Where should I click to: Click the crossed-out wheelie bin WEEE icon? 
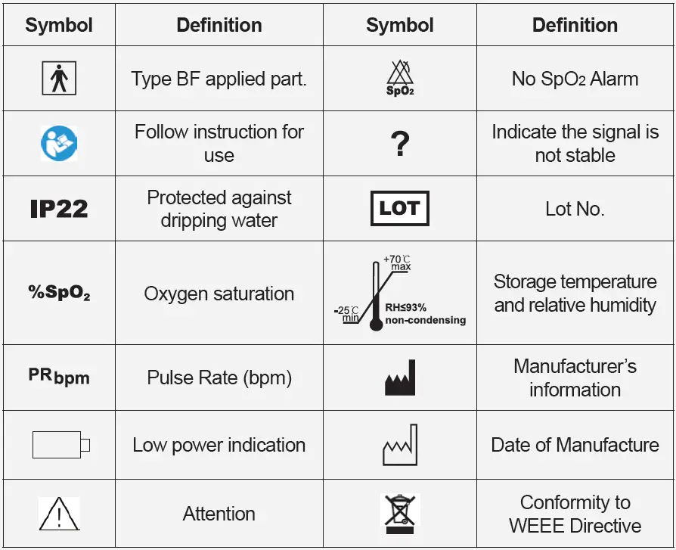400,514
